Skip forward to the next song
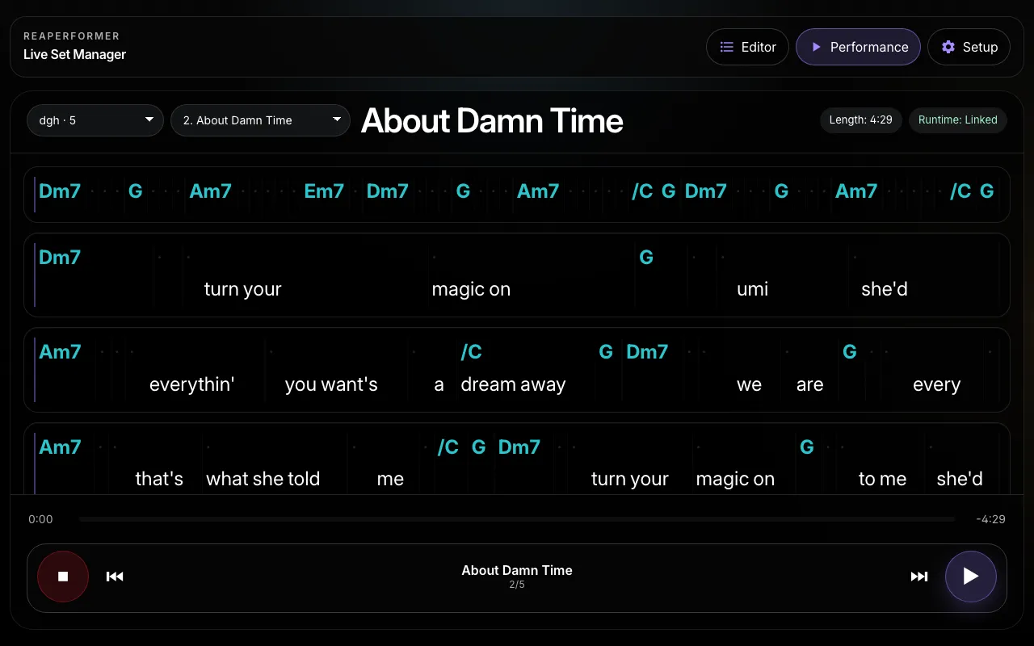Screen dimensions: 1034x646 (x=919, y=577)
